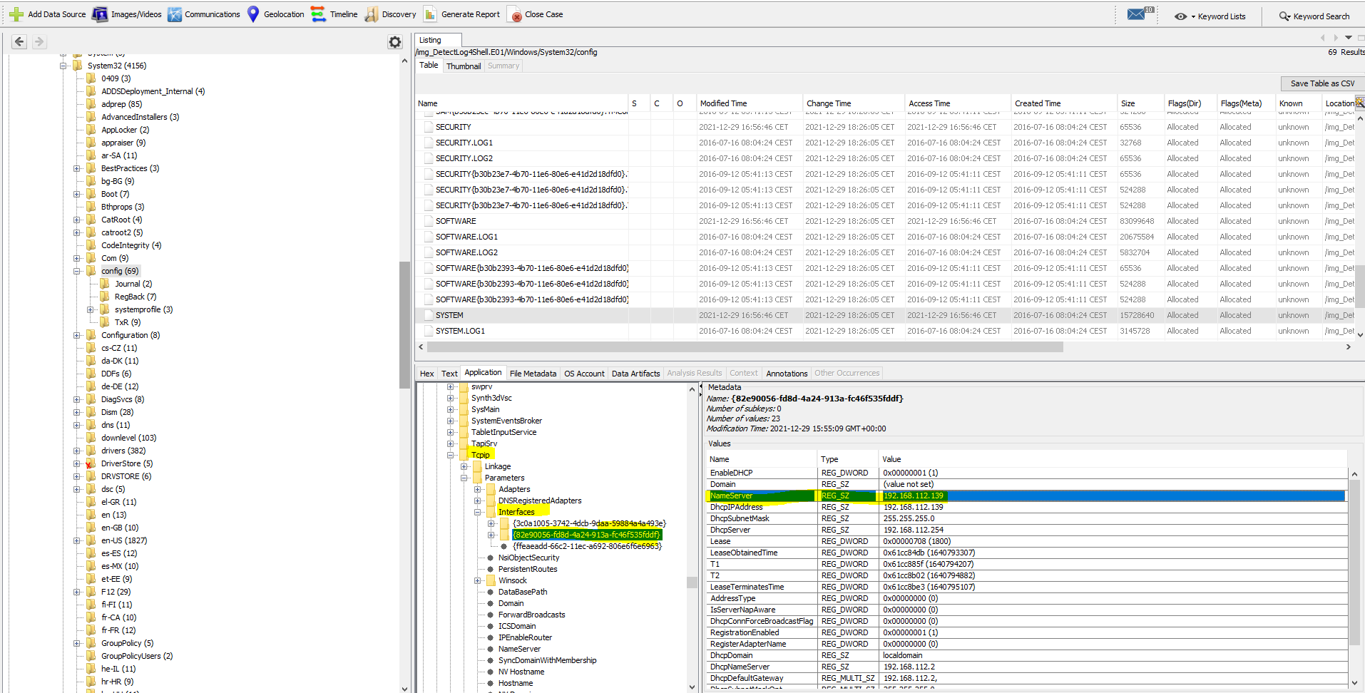Expand the systemprofile folder
Viewport: 1365px width, 693px height.
91,309
